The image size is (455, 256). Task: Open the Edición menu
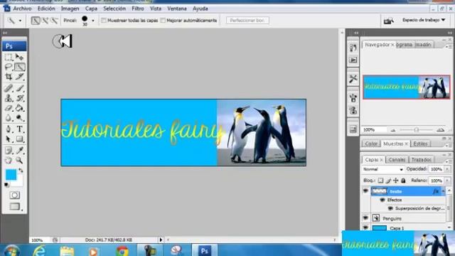(46, 9)
